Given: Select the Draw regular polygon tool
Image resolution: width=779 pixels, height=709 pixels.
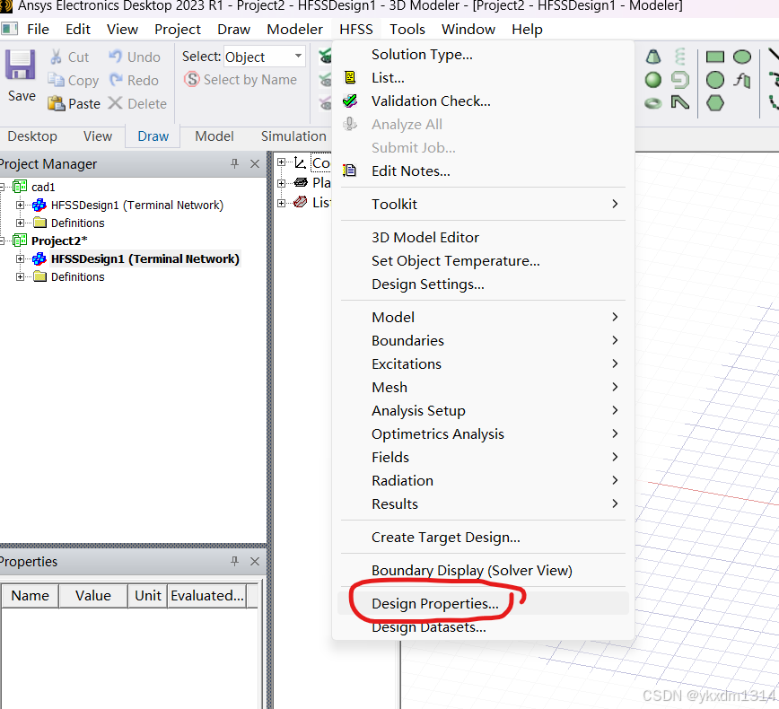Looking at the screenshot, I should [x=715, y=103].
